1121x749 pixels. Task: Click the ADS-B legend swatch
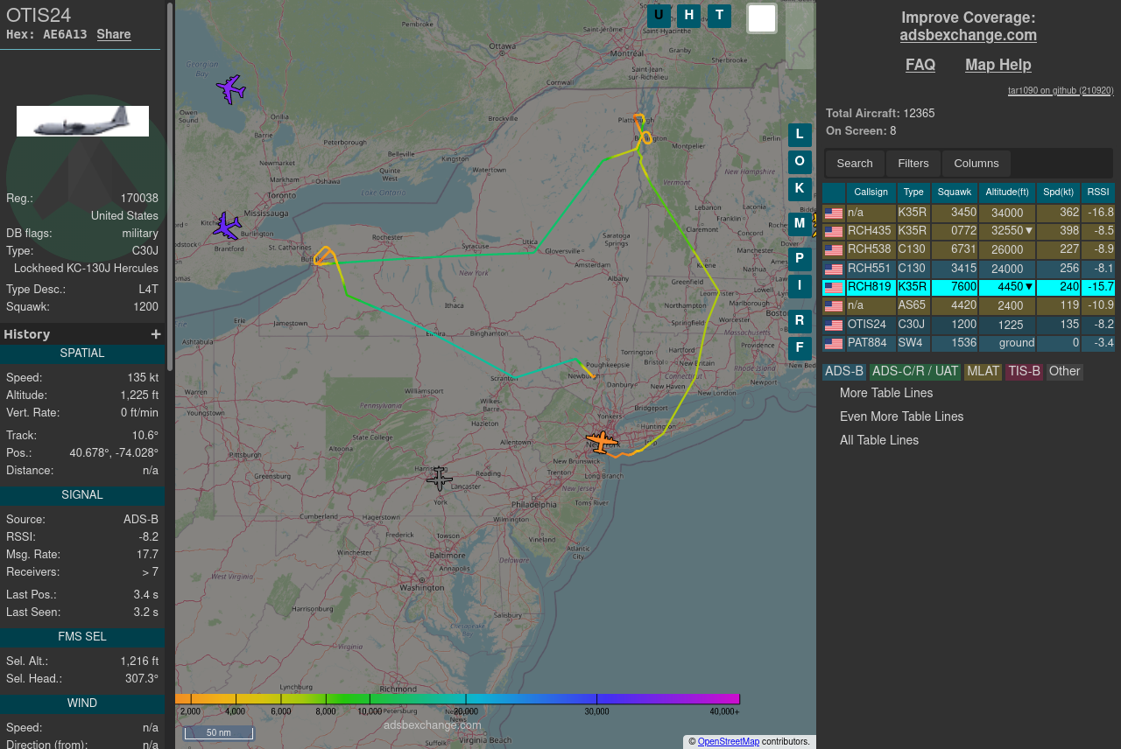point(844,372)
